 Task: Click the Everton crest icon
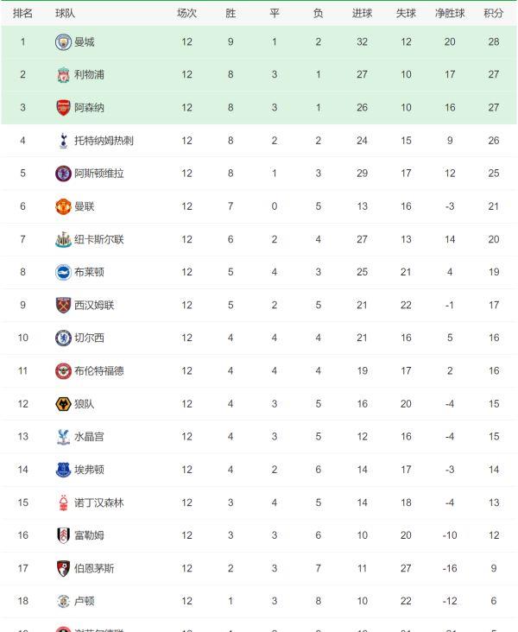(63, 470)
